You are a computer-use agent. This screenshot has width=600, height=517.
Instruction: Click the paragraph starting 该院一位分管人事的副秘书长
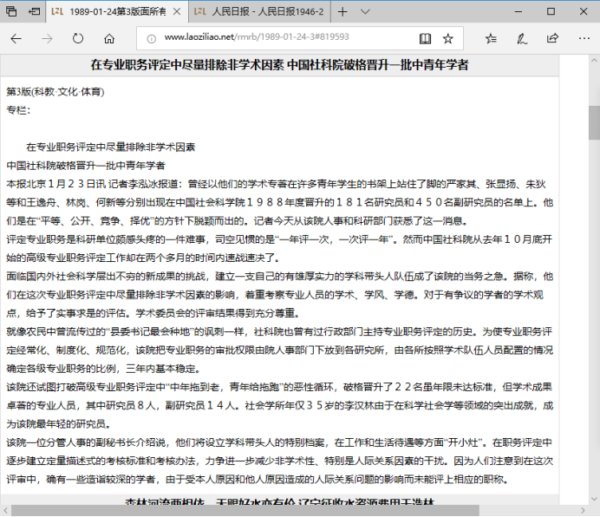[280, 461]
